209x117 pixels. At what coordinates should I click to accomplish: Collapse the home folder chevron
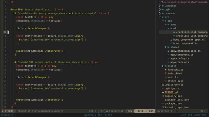[166, 25]
